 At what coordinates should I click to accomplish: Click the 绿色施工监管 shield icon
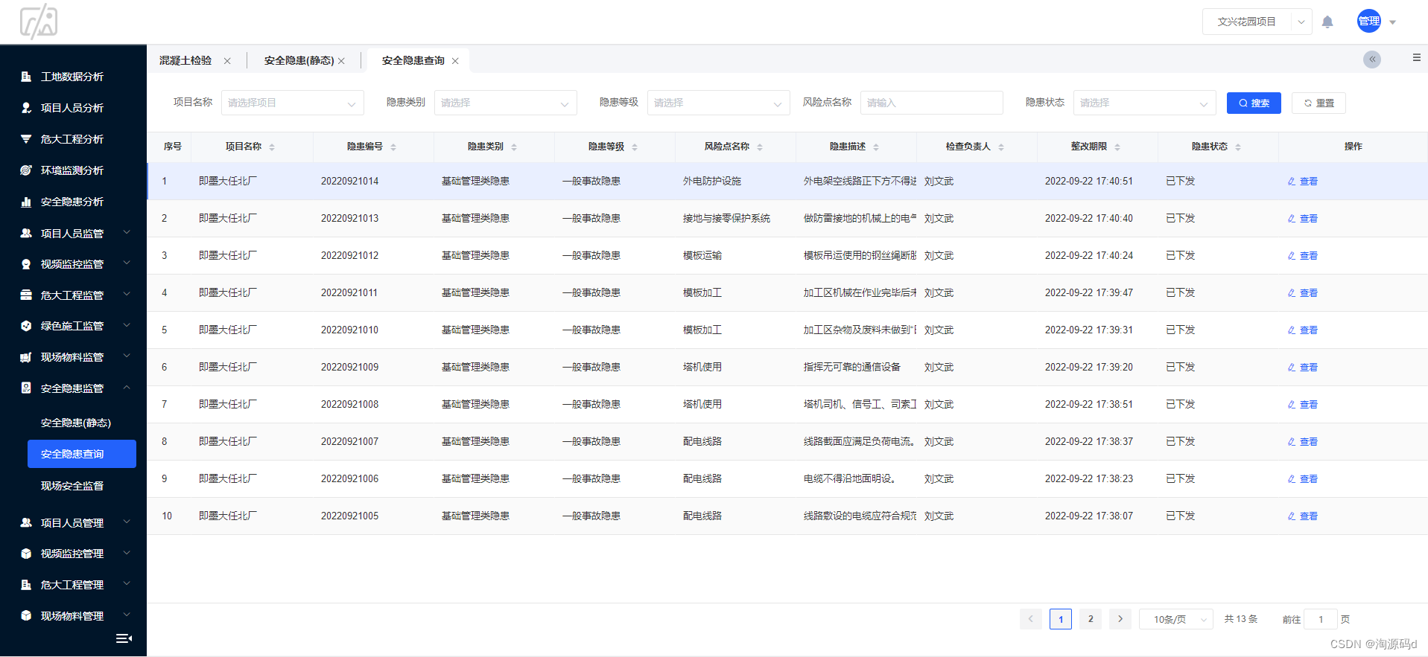coord(26,326)
